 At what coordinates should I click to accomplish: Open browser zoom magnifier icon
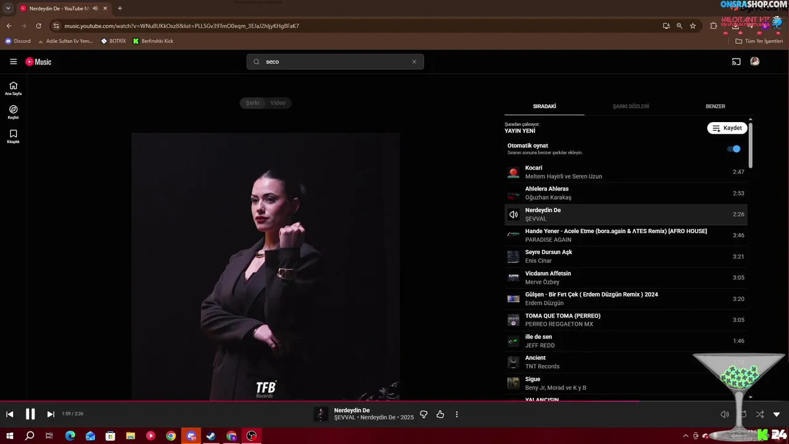tap(679, 26)
